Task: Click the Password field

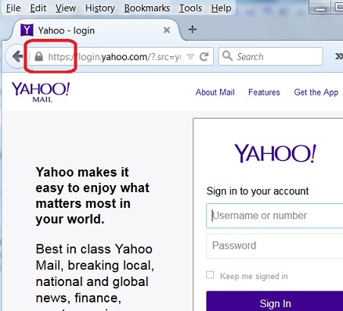Action: click(275, 246)
